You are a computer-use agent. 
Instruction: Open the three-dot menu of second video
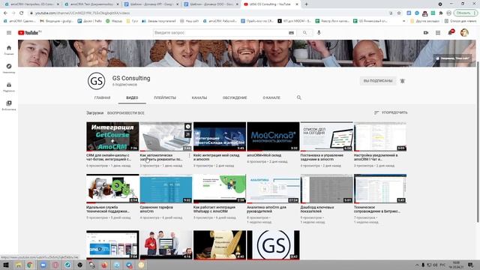190,156
